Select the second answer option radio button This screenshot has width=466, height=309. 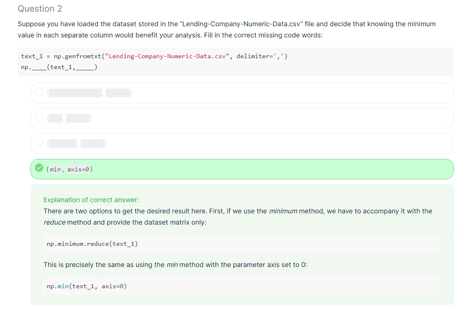click(39, 118)
